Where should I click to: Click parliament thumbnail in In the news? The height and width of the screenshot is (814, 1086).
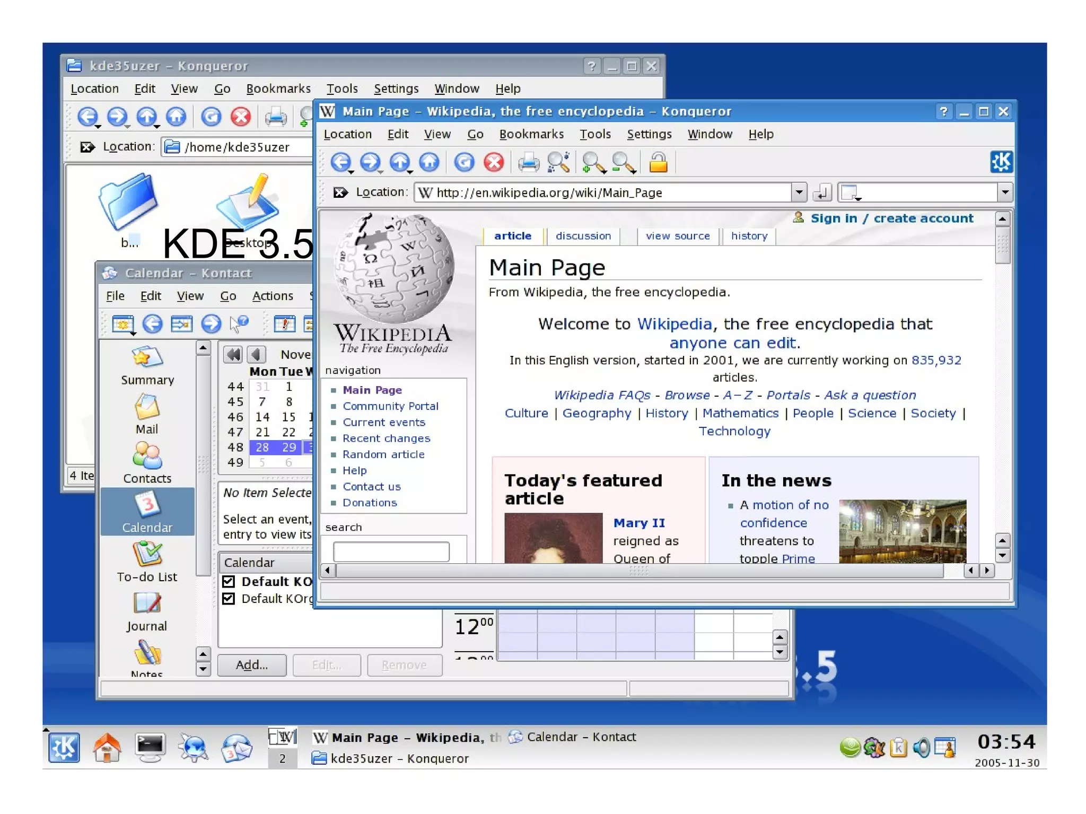(x=903, y=531)
